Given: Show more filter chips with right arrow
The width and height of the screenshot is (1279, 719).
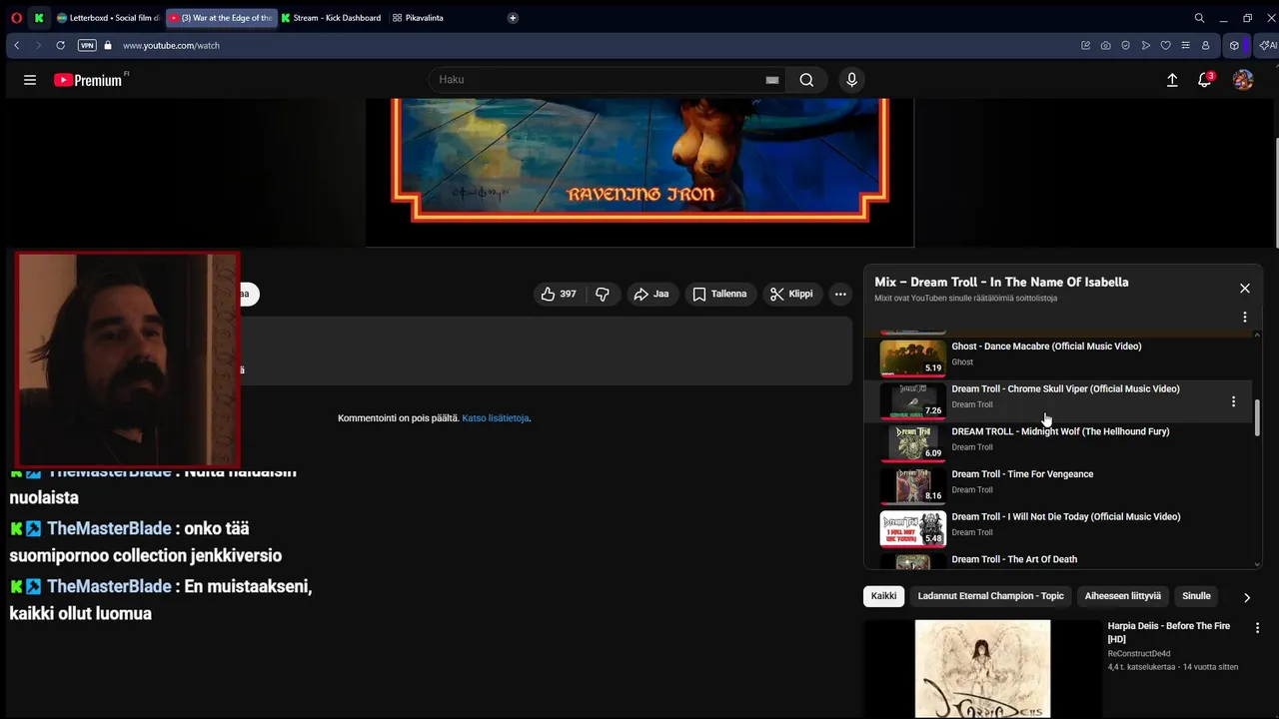Looking at the screenshot, I should (1246, 597).
